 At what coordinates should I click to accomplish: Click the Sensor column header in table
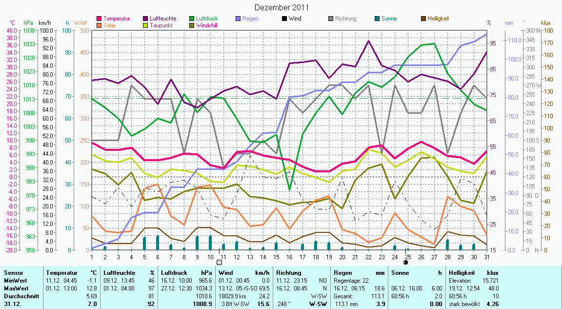coord(12,272)
